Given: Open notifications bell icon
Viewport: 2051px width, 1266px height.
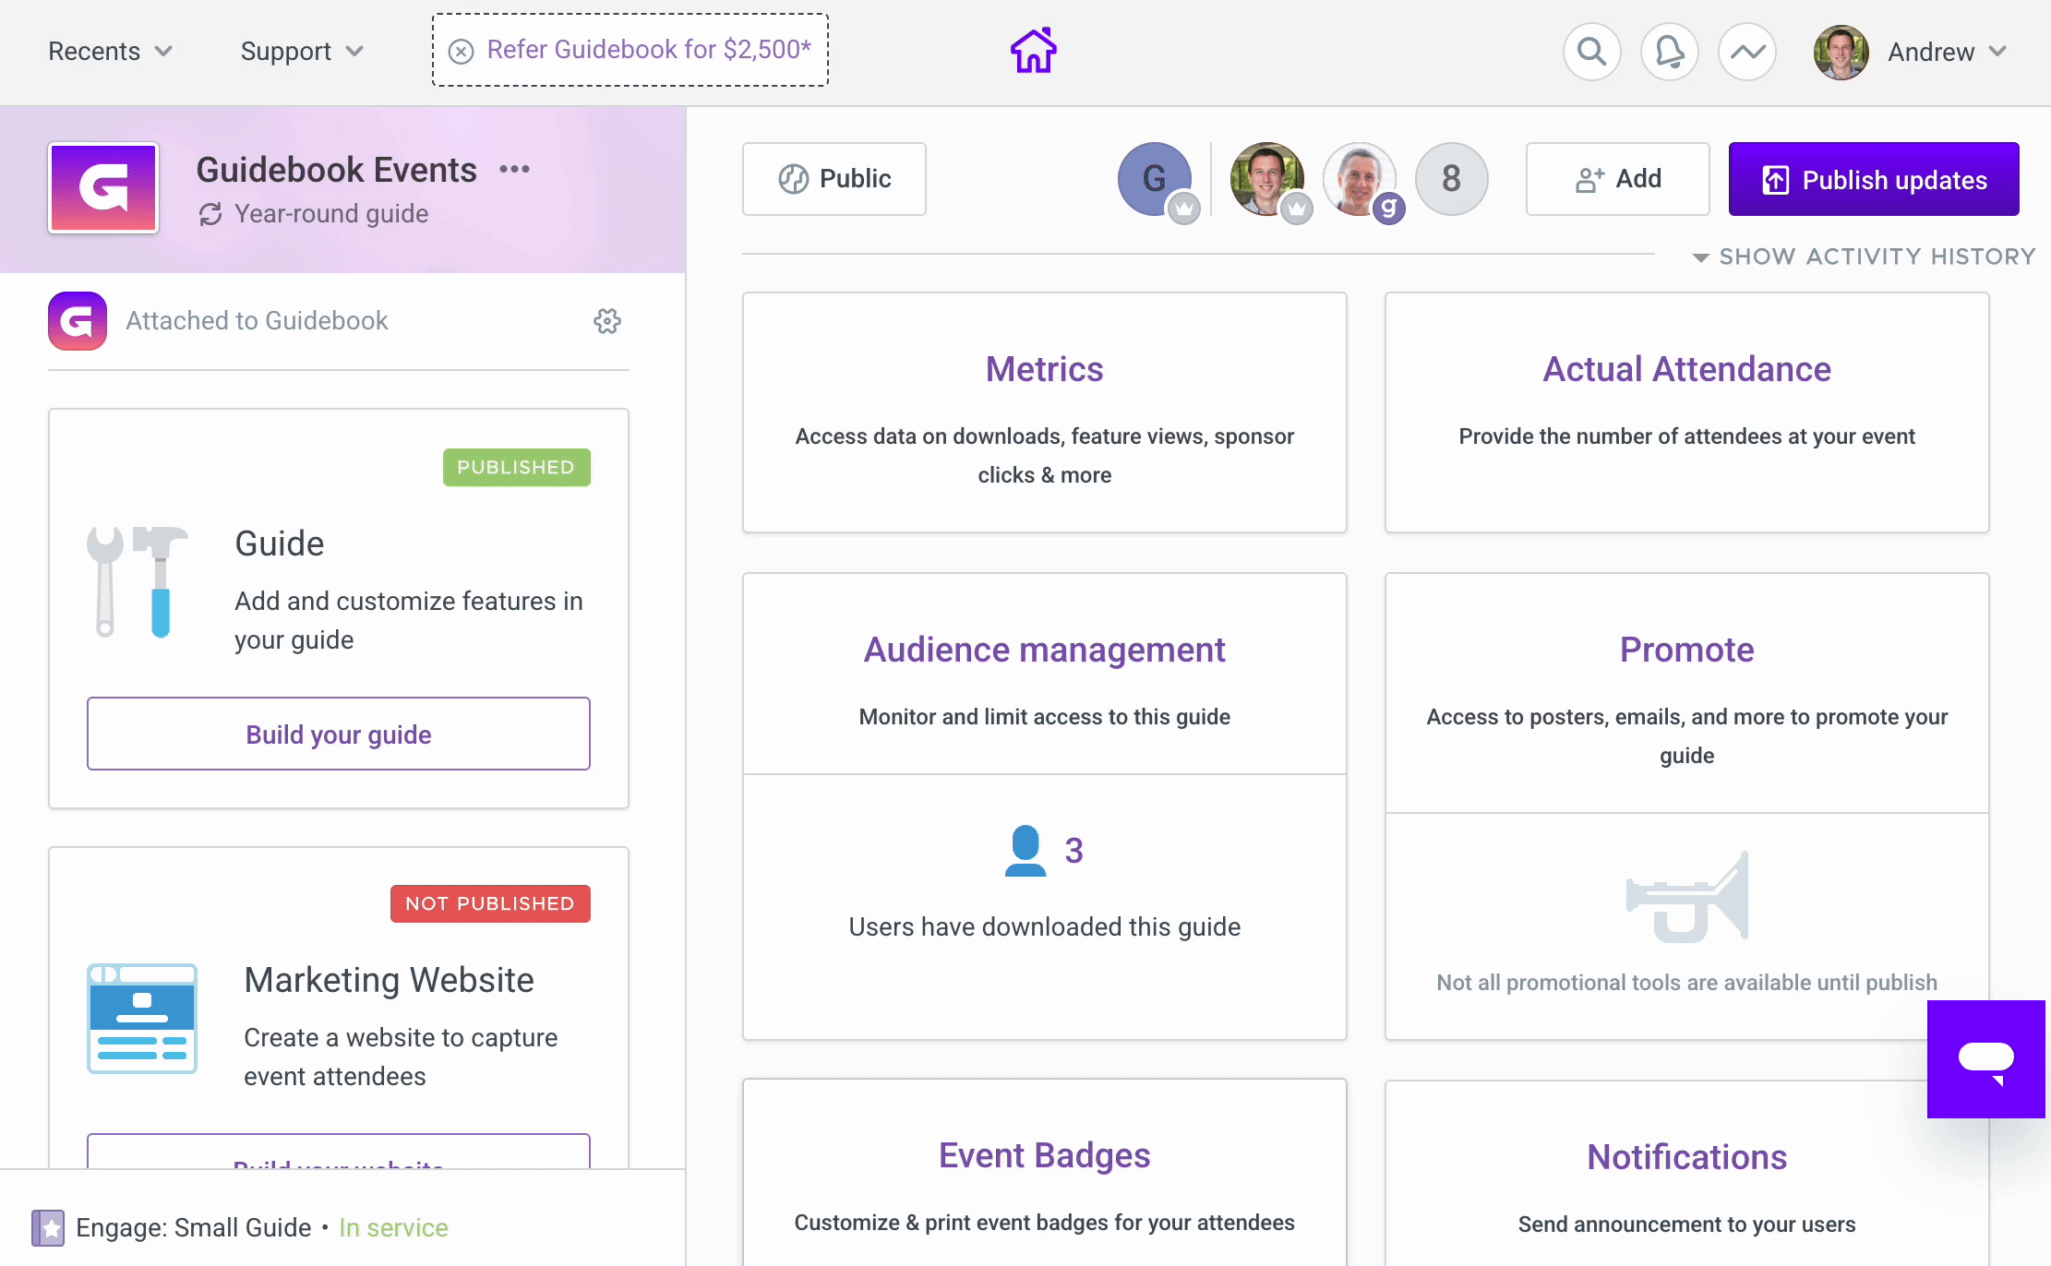Looking at the screenshot, I should click(x=1669, y=52).
